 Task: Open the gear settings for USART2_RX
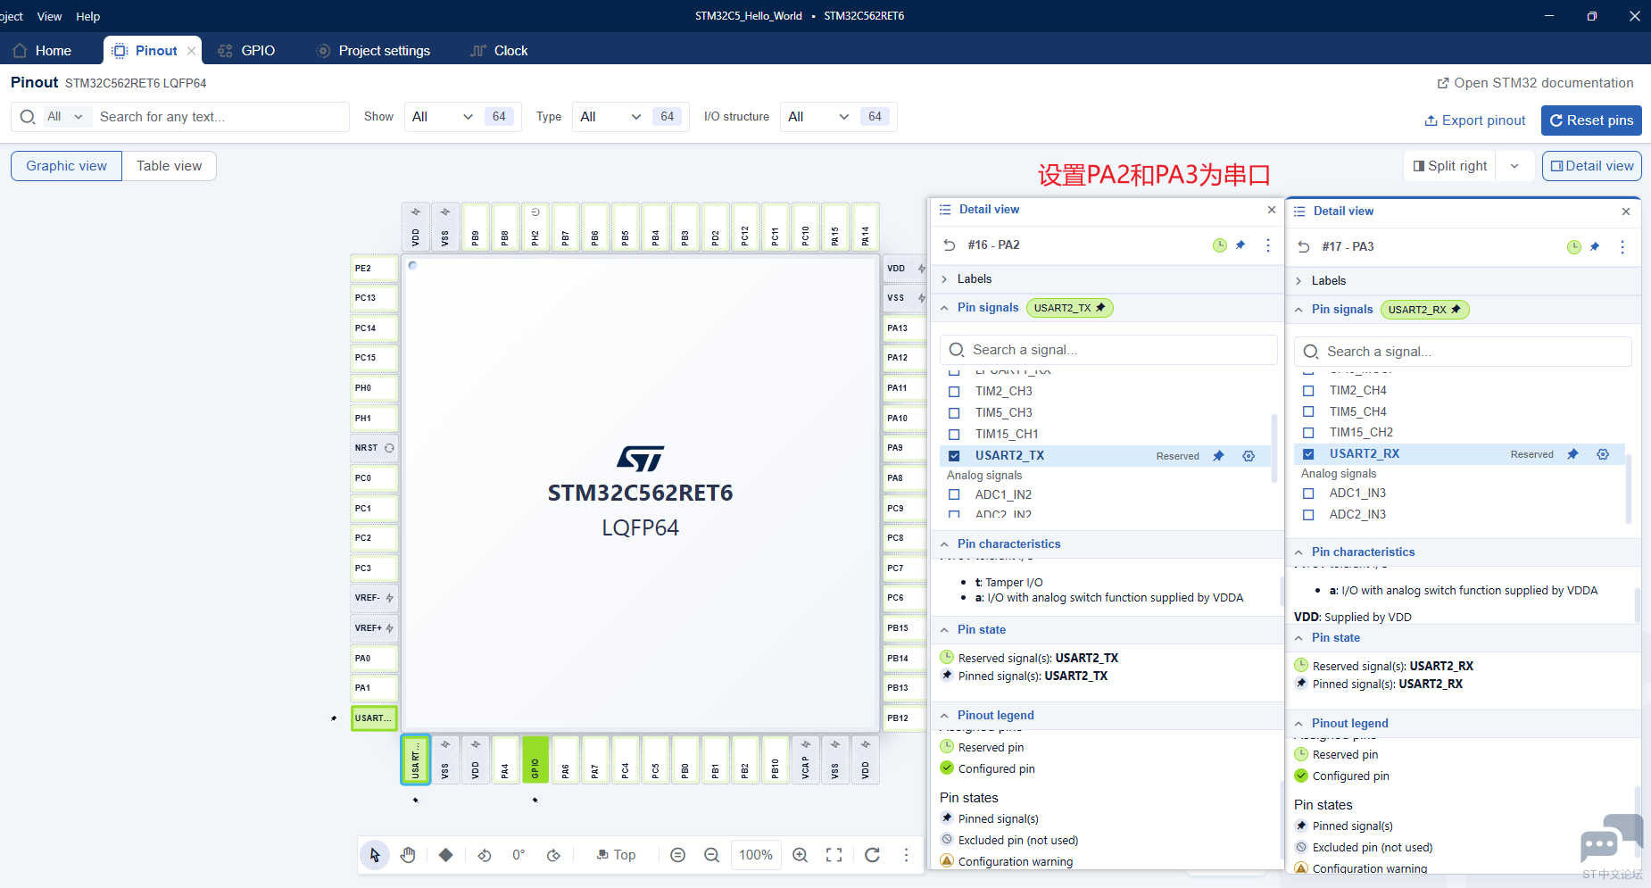coord(1603,453)
